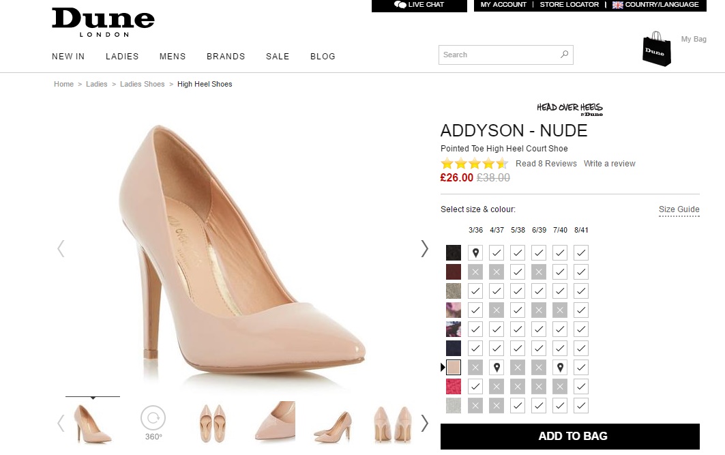Click the Live Chat speech bubble icon
The image size is (725, 455).
[400, 5]
